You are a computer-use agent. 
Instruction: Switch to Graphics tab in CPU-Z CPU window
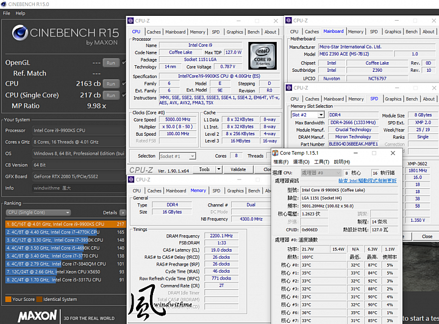pyautogui.click(x=235, y=32)
